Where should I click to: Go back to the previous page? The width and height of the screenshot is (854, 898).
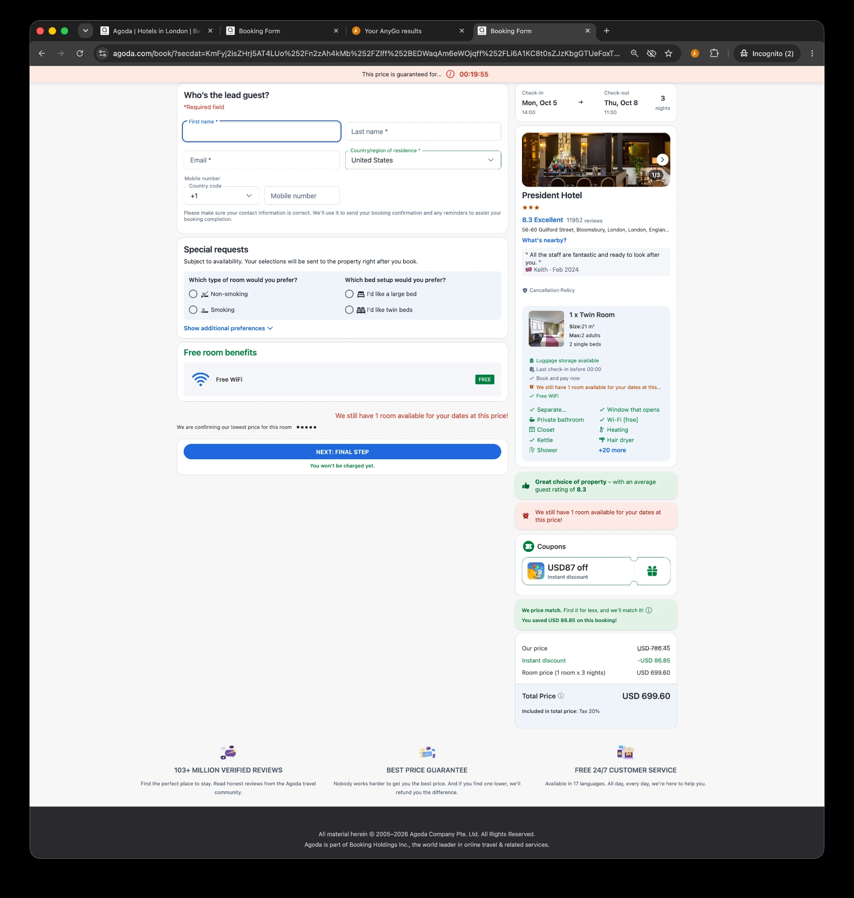pos(42,53)
